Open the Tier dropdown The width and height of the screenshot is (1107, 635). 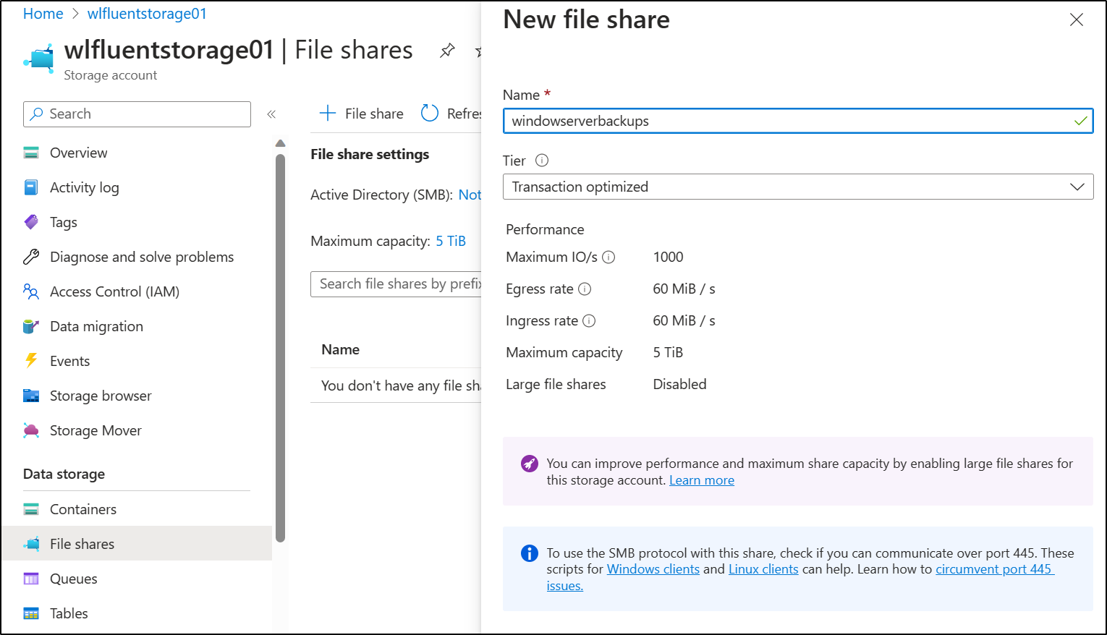(798, 187)
